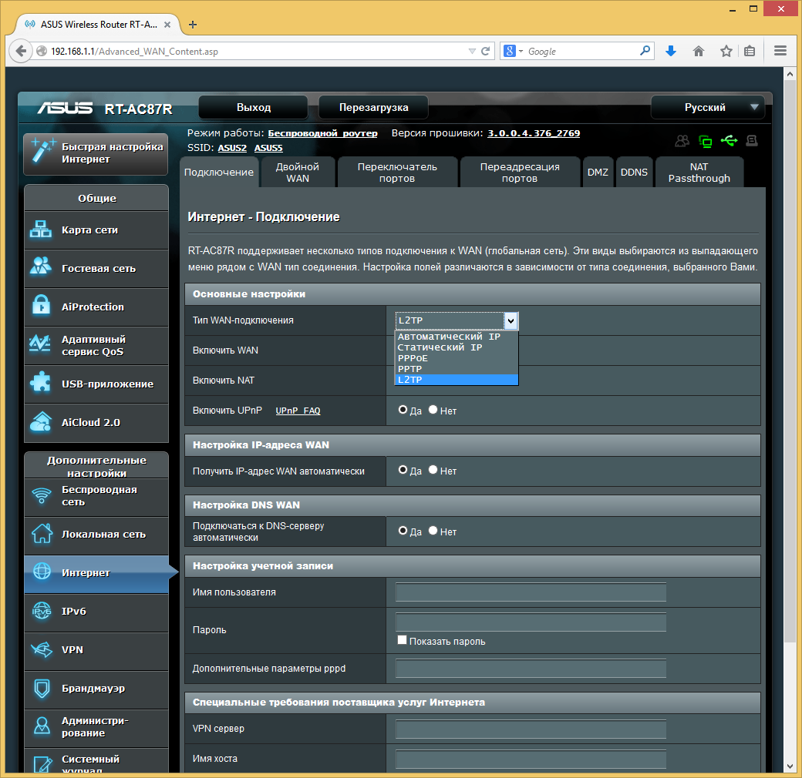Click the search magnifier icon
Image resolution: width=802 pixels, height=778 pixels.
[645, 51]
